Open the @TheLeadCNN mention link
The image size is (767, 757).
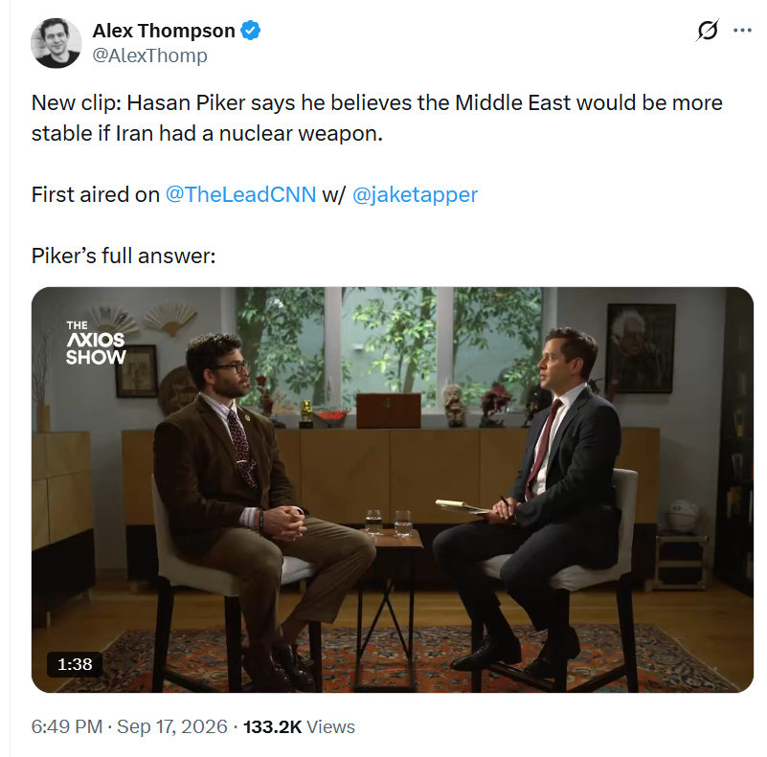[241, 194]
